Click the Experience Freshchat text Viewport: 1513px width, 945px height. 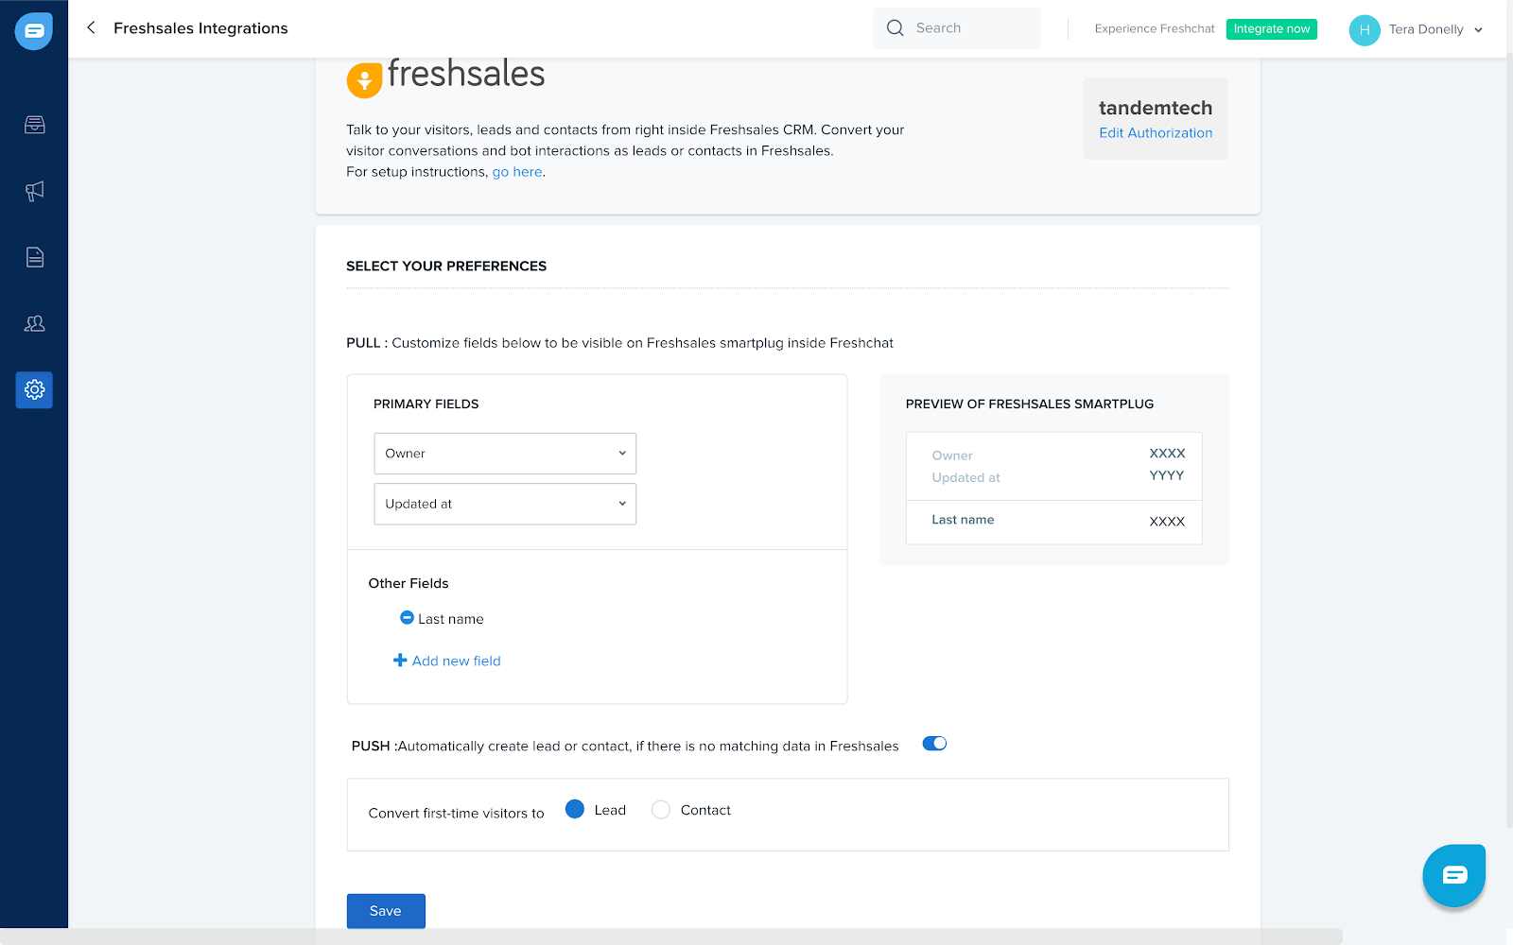(x=1155, y=29)
